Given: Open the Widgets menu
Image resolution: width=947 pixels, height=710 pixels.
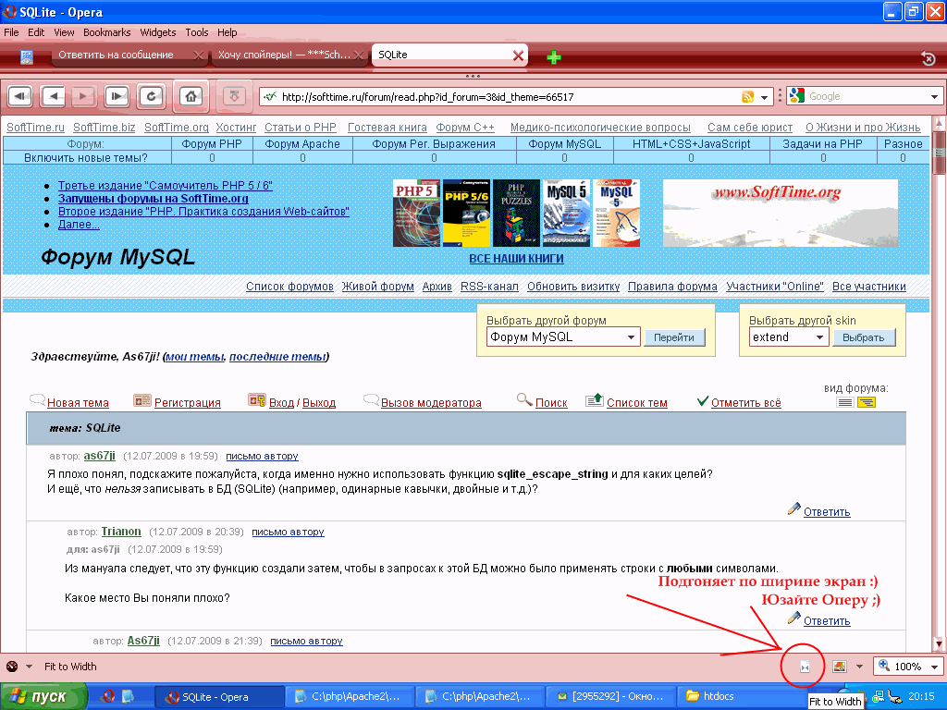Looking at the screenshot, I should (158, 32).
